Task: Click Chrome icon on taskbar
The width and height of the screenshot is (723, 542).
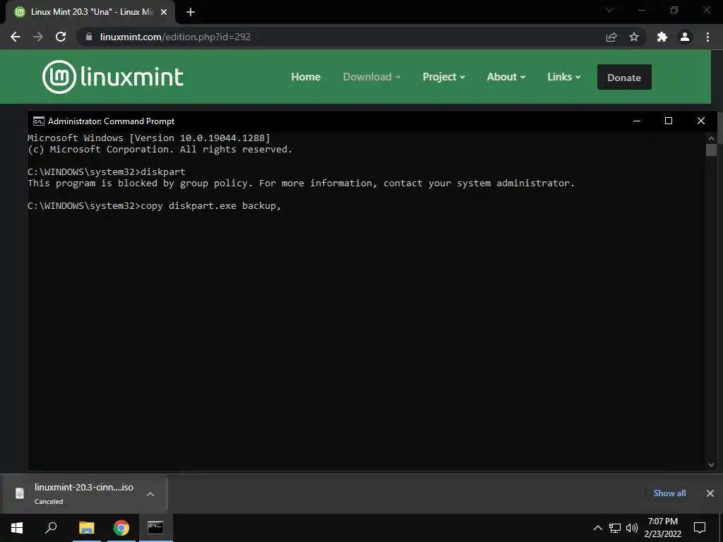Action: (121, 528)
